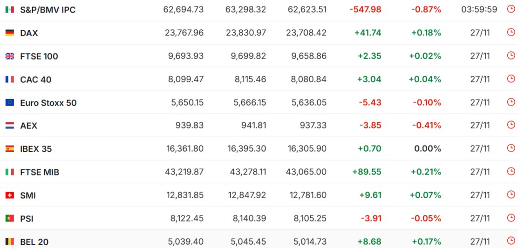The image size is (518, 248).
Task: Click the clock icon in the DAX row
Action: tap(511, 33)
